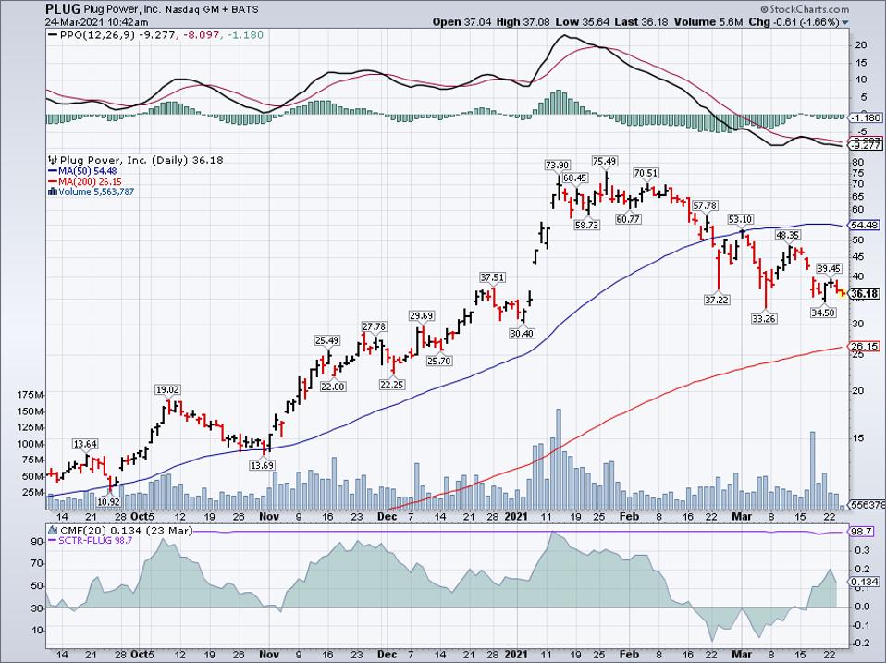Click the -9.277 PPO axis tag
Viewport: 886px width, 663px height.
[x=867, y=145]
